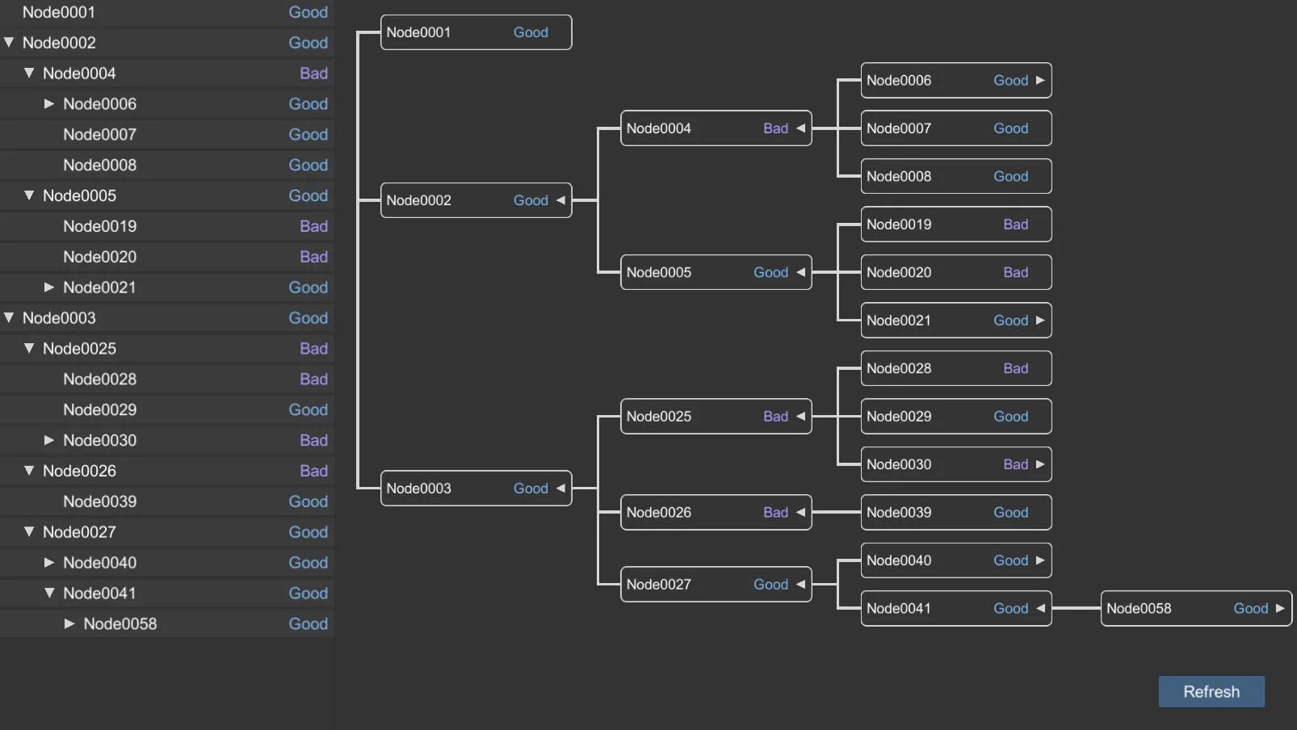Select Node0028 row in the tree list
Screen dimensions: 1297x730
167,379
